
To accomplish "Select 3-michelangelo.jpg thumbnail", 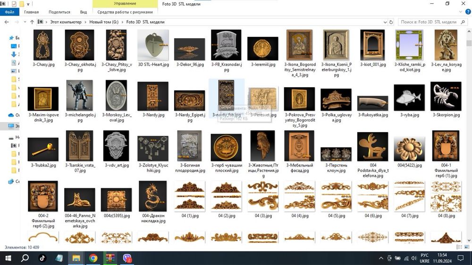I will click(80, 96).
